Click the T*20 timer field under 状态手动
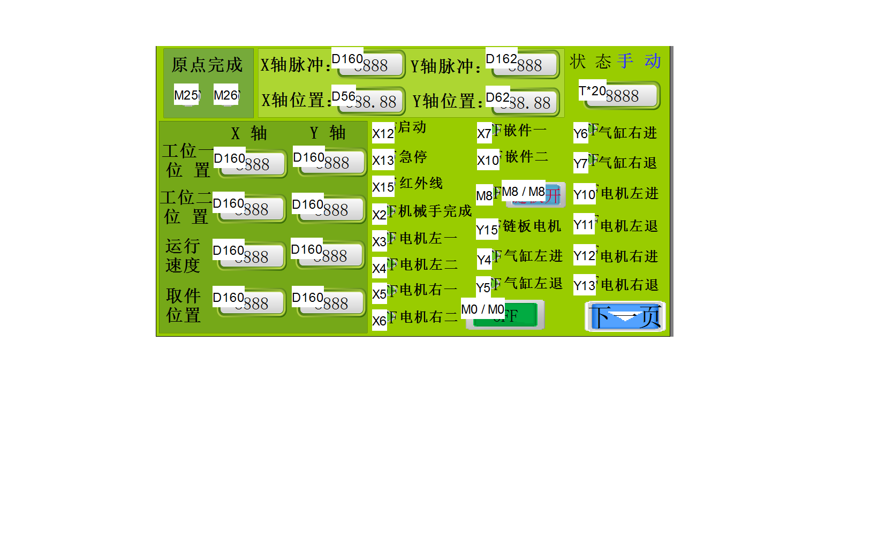The image size is (893, 554). [x=622, y=96]
